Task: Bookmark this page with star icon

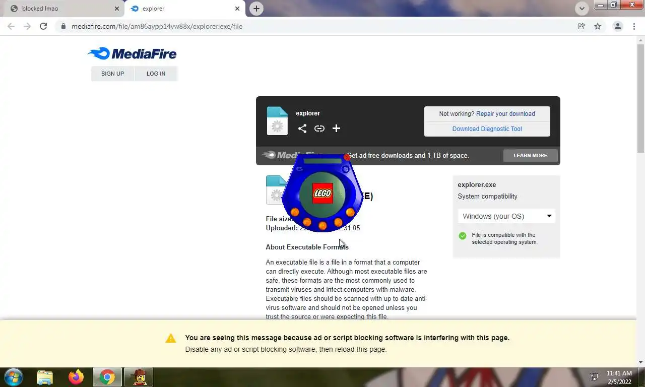Action: coord(598,26)
